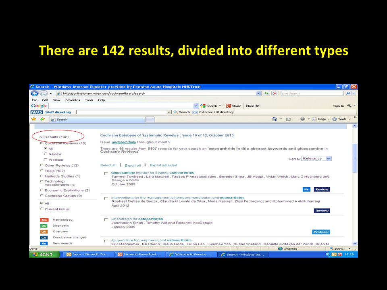Click the Print icon
This screenshot has height=290, width=387.
coord(302,119)
